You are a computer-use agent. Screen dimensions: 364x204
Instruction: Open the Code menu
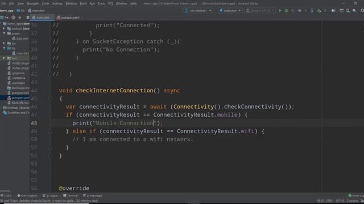point(45,3)
